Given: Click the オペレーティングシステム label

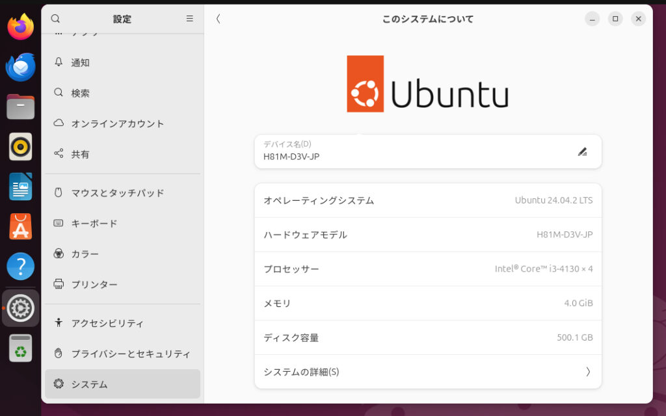Looking at the screenshot, I should click(x=319, y=200).
